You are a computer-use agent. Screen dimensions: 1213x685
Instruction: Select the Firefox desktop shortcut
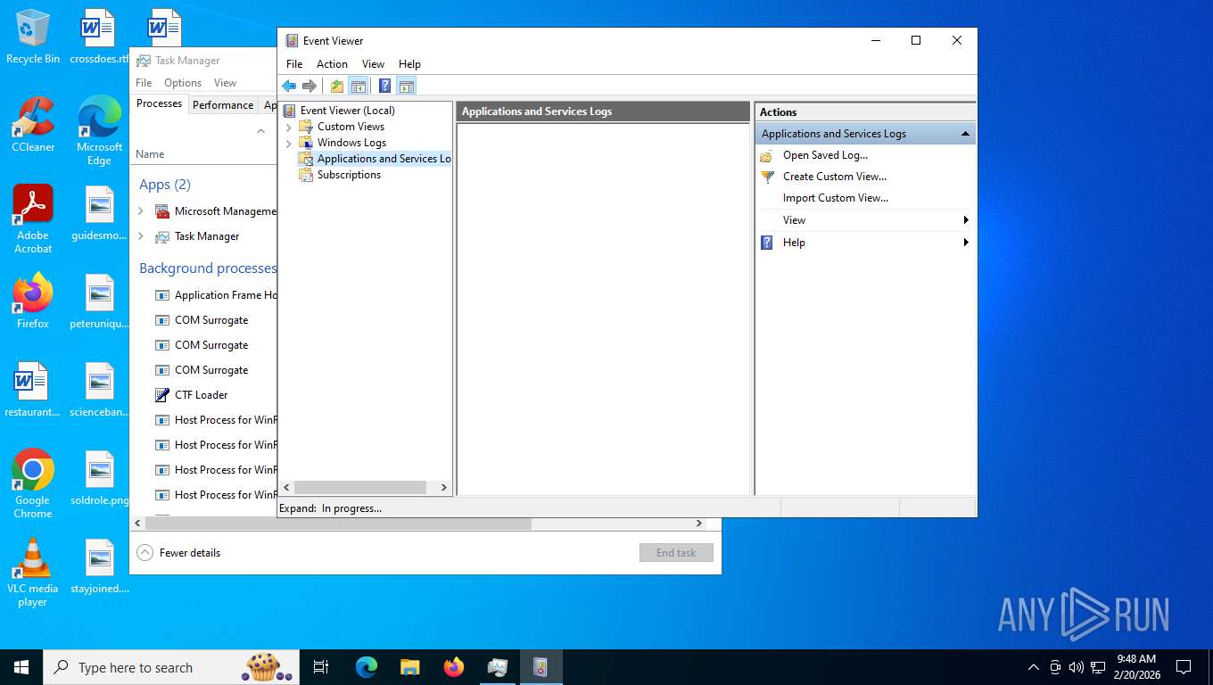point(33,301)
